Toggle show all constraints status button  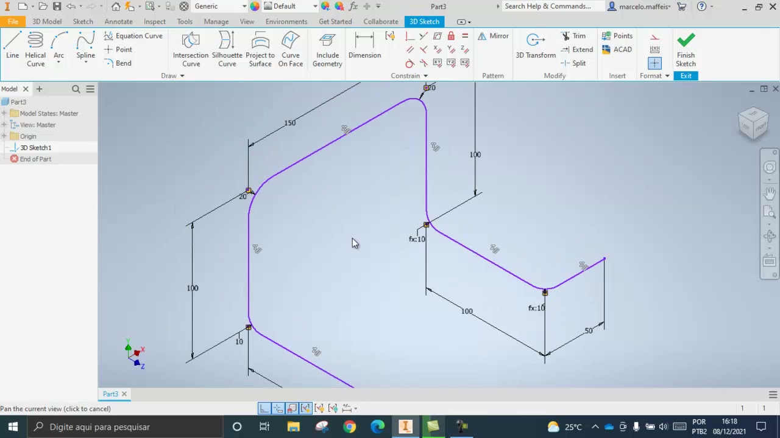tap(319, 408)
